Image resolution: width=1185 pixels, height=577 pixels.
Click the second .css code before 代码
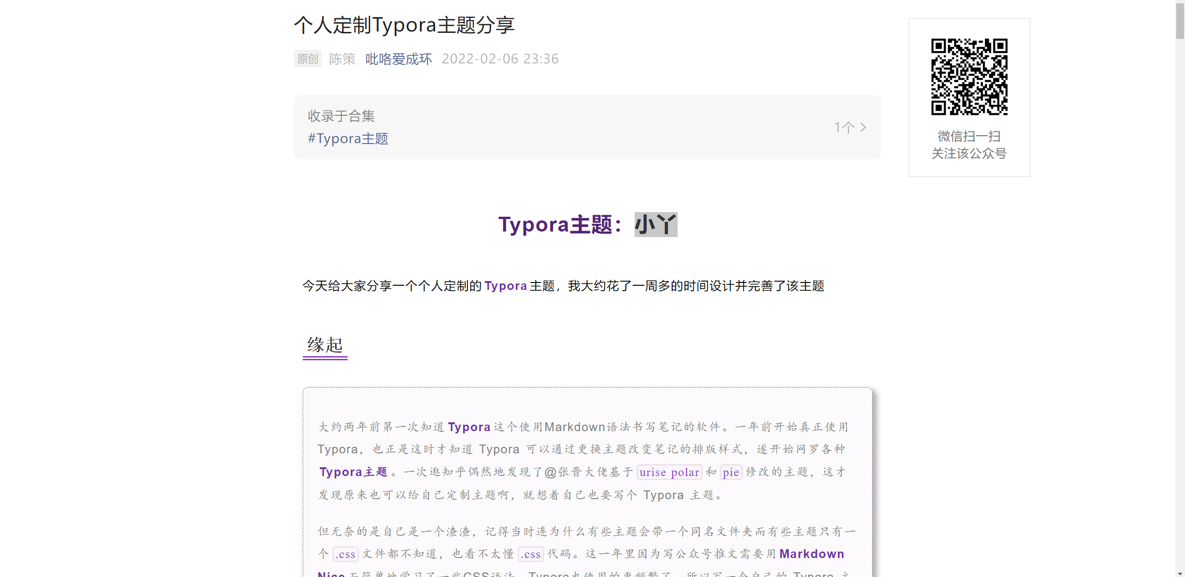[x=530, y=554]
